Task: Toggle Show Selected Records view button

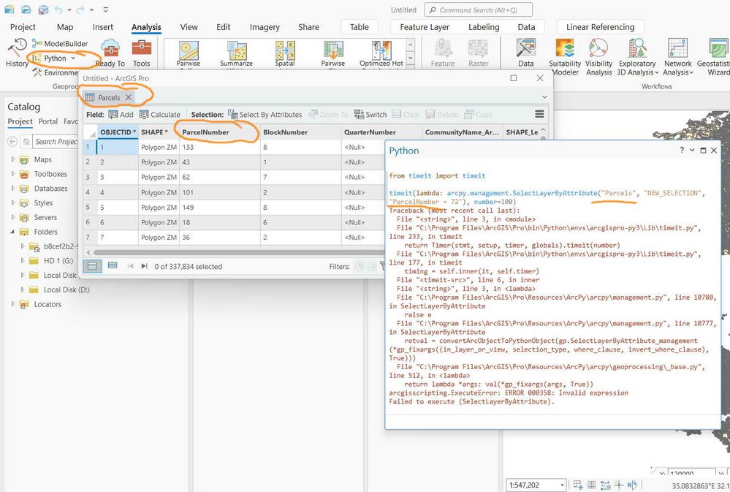Action: pos(113,265)
